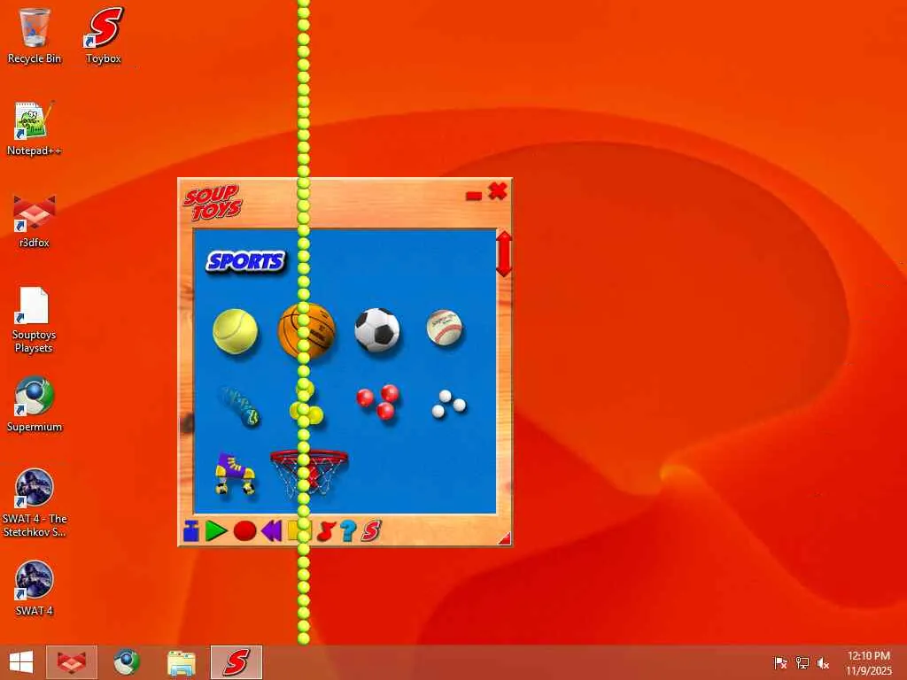Click the red S Souptoys toolbar icon
Screen dimensions: 907x680
click(x=371, y=531)
